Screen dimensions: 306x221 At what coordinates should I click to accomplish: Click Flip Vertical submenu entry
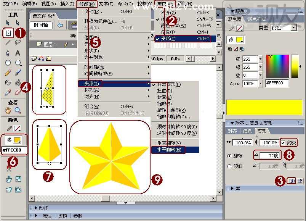[175, 143]
